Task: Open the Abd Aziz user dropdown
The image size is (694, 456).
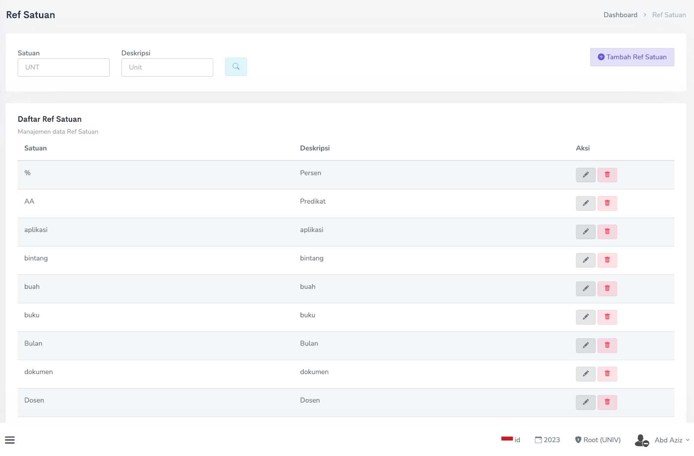Action: (x=662, y=440)
